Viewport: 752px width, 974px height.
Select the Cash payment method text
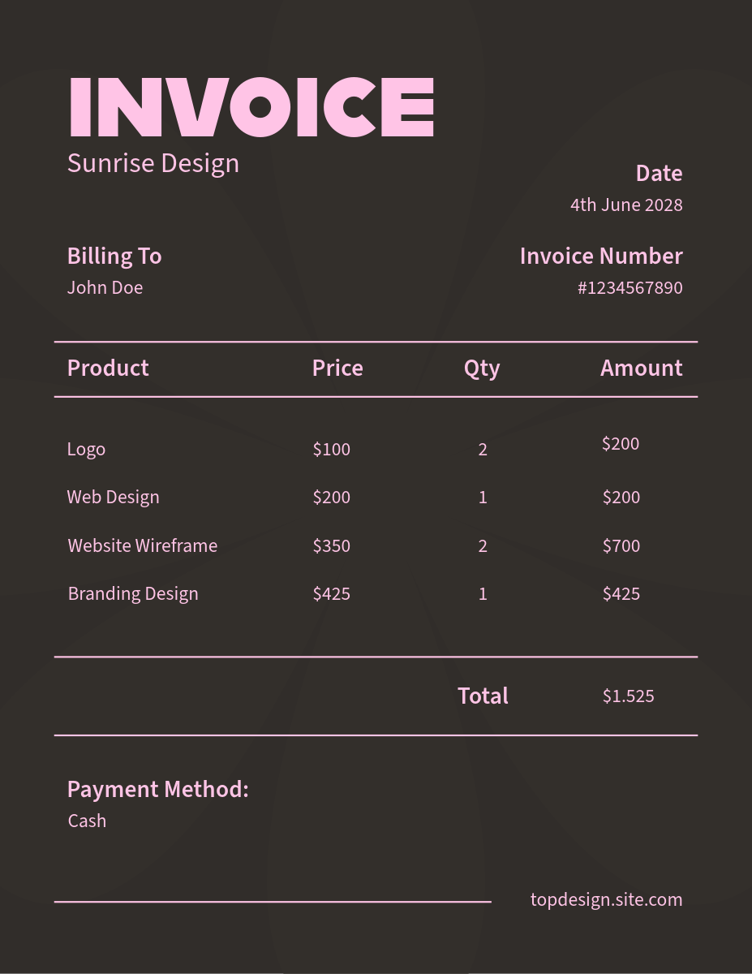[87, 821]
